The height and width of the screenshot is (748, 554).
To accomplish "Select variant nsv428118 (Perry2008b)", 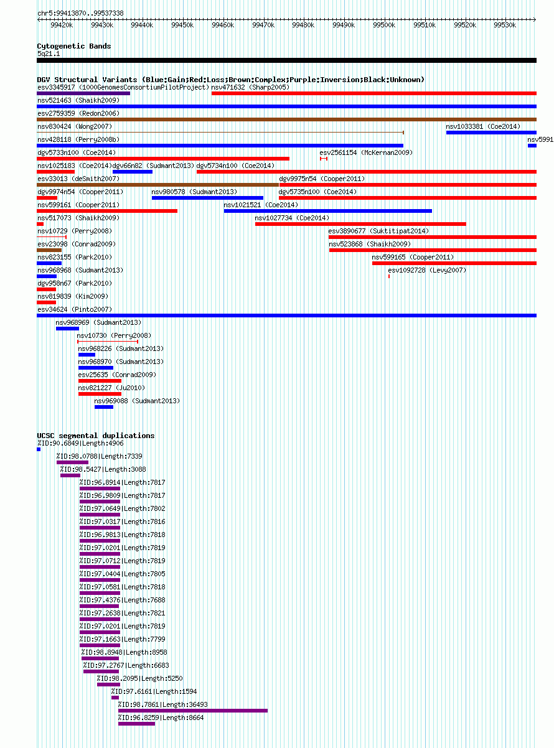I will (220, 146).
